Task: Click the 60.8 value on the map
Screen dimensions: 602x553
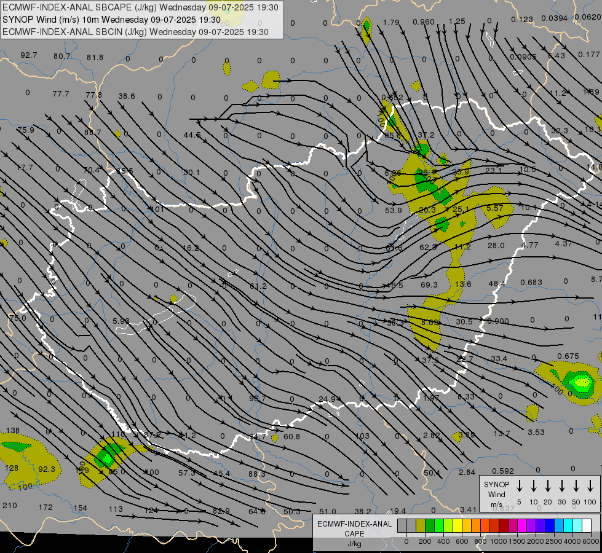Action: point(292,436)
